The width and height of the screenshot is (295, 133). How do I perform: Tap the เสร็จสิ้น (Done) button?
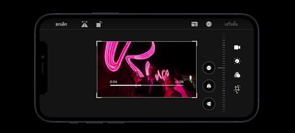click(x=231, y=24)
